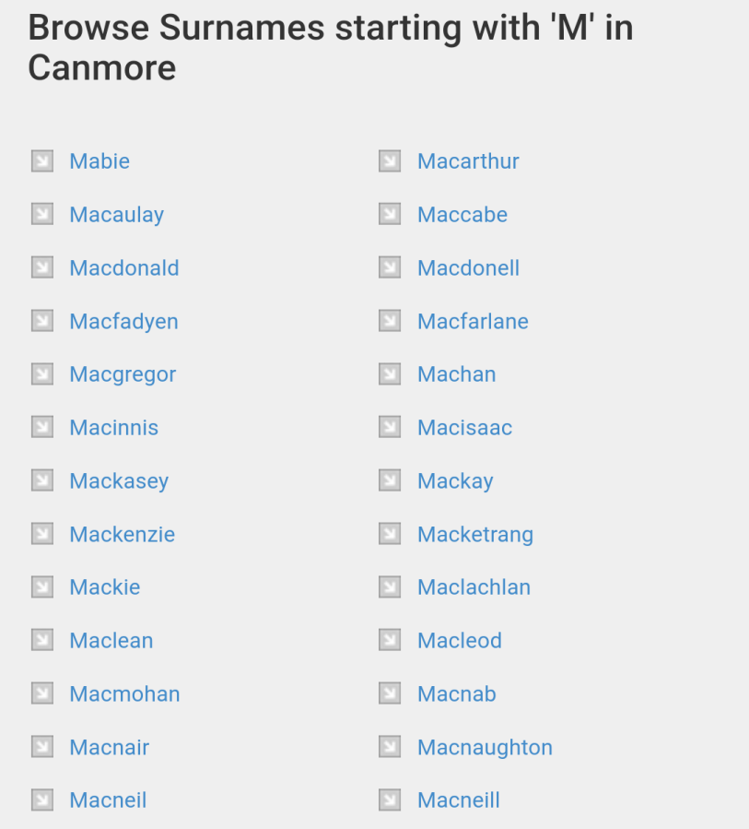Visit the Macinnis surname page

[113, 428]
